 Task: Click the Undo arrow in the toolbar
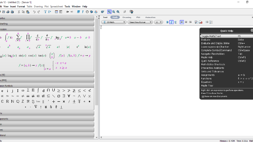(34, 12)
